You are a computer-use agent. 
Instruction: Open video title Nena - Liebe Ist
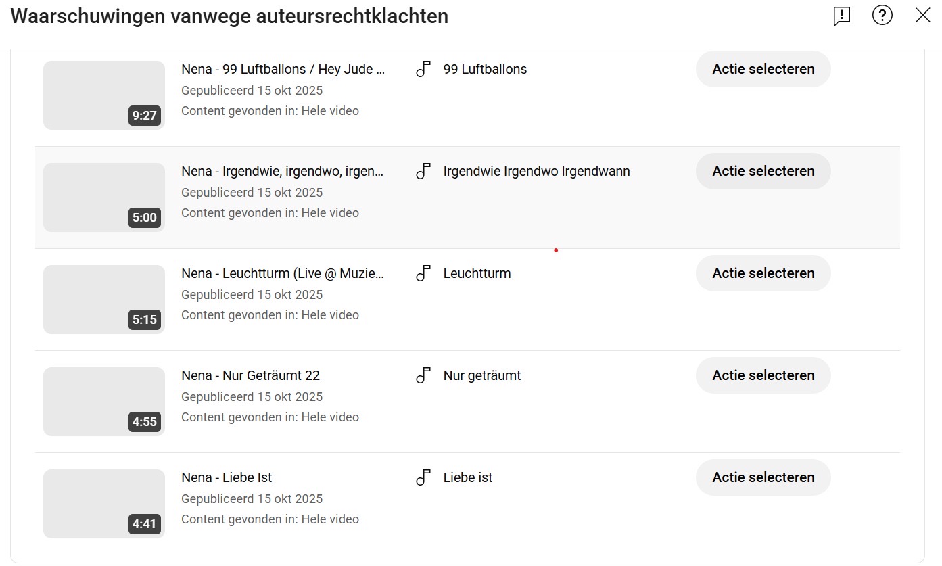(227, 477)
